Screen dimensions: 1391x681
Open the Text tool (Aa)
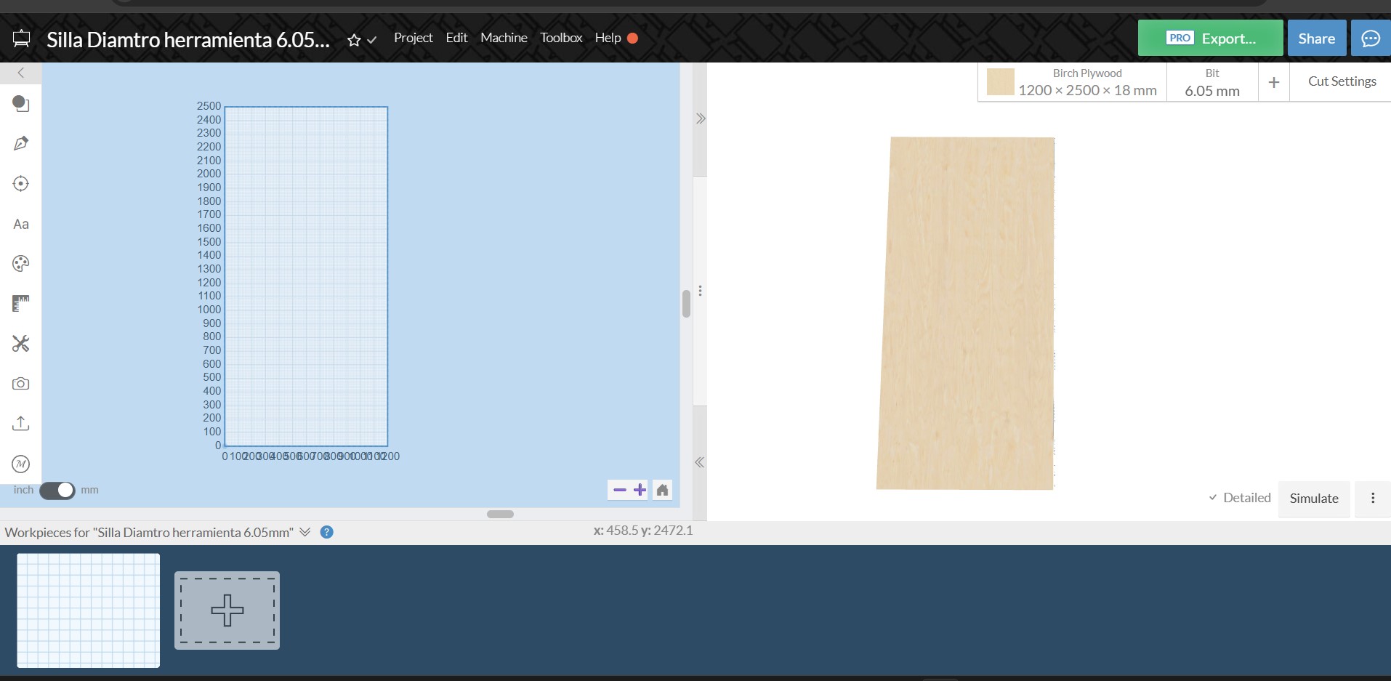coord(20,224)
